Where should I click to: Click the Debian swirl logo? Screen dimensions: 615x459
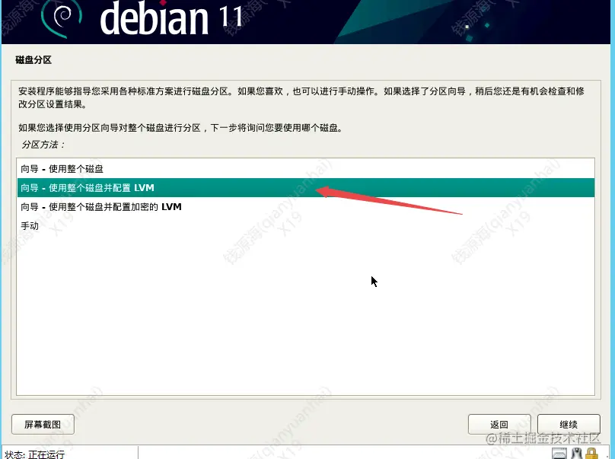click(61, 18)
